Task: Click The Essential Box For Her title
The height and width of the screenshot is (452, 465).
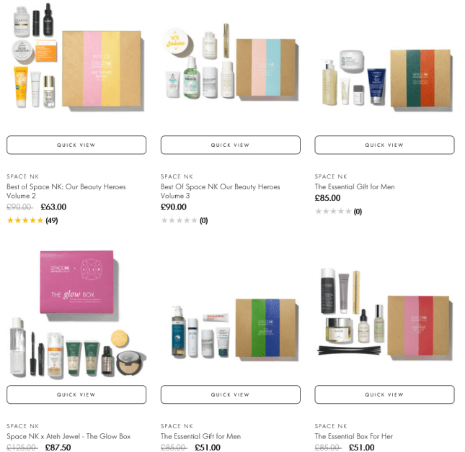Action: tap(353, 436)
